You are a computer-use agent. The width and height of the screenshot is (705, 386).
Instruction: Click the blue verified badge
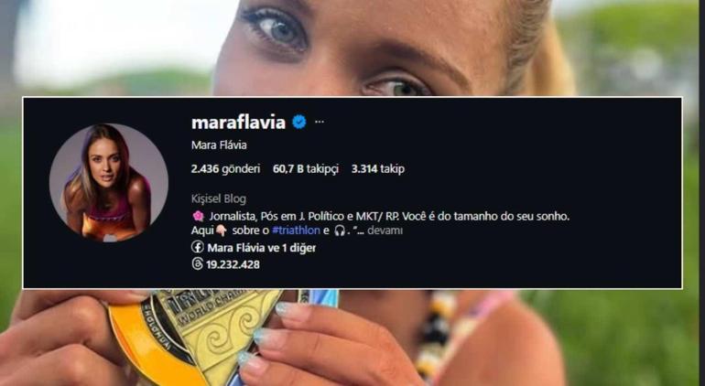click(x=299, y=122)
